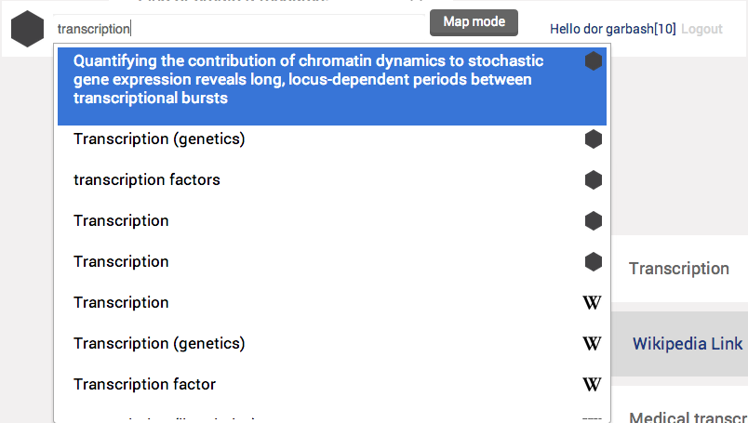The height and width of the screenshot is (423, 748).
Task: Click hexagon icon beside transcription factors suggestion
Action: (594, 180)
